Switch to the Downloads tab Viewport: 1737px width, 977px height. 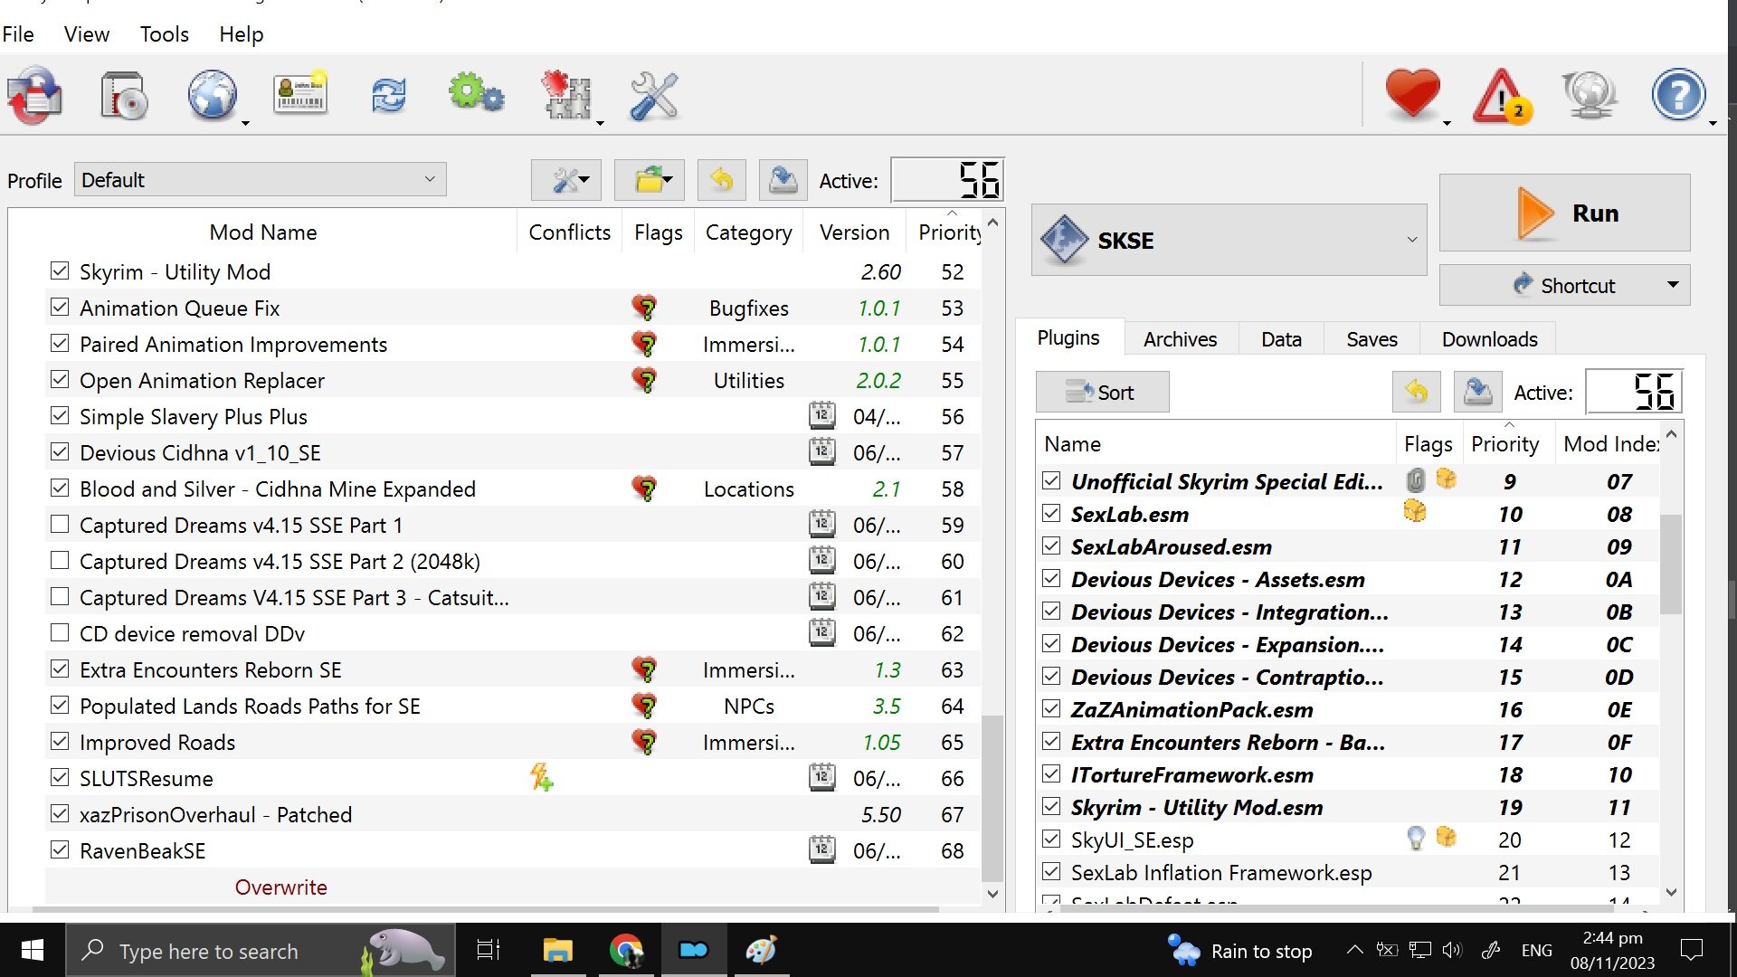coord(1489,339)
